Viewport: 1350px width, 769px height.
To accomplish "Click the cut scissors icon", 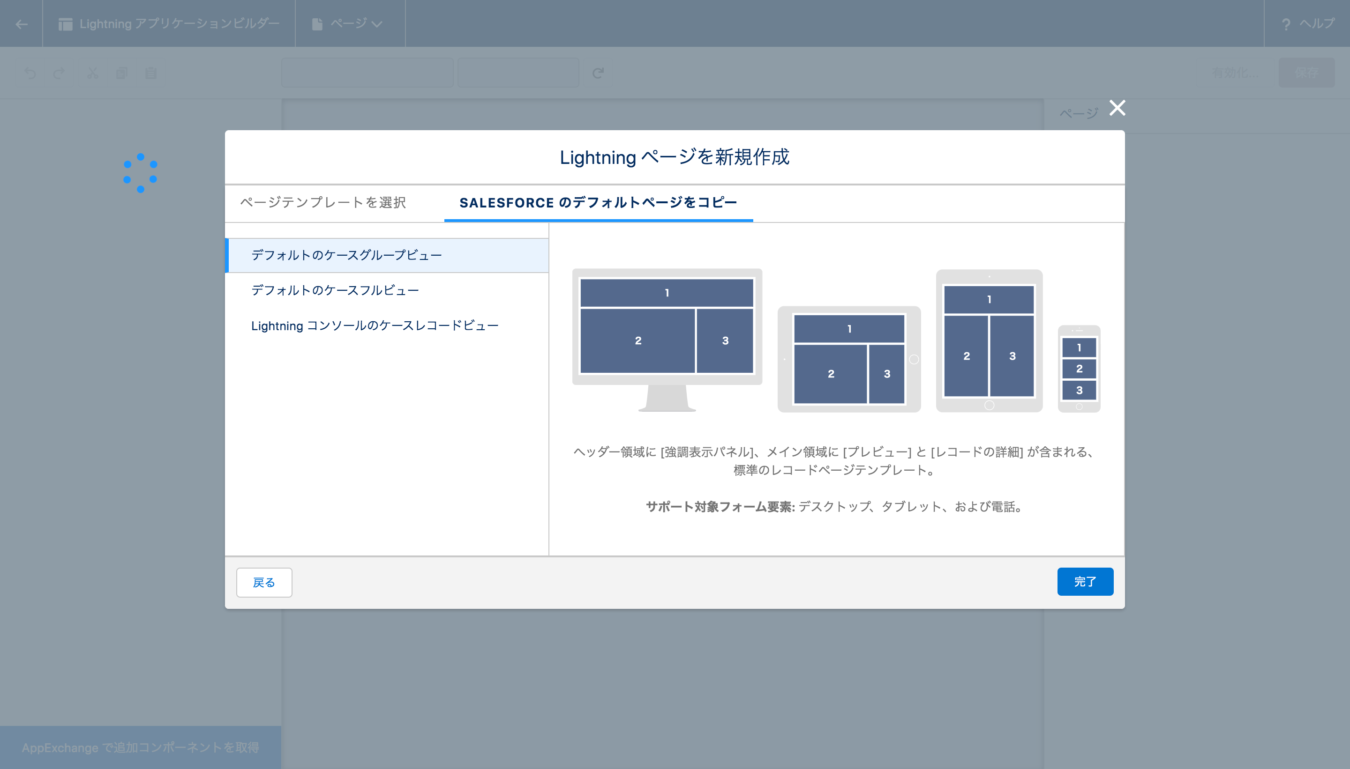I will click(x=92, y=73).
